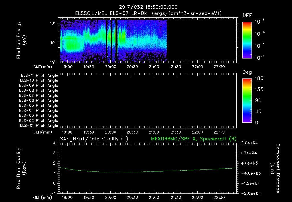Select the ELS-02 Pitch Angle row label

tap(38, 121)
